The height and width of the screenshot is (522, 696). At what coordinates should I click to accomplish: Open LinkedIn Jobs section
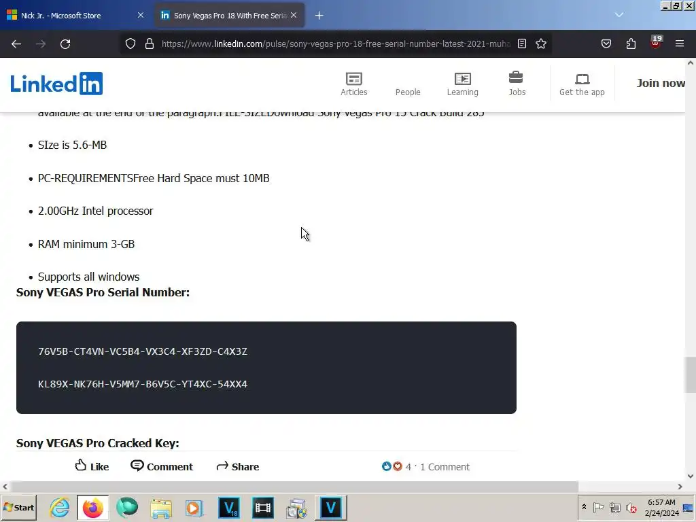point(517,84)
